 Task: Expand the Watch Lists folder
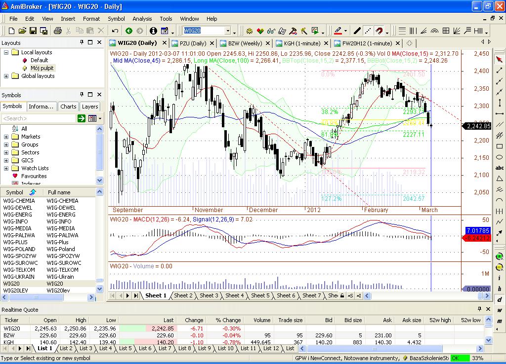tap(6, 168)
